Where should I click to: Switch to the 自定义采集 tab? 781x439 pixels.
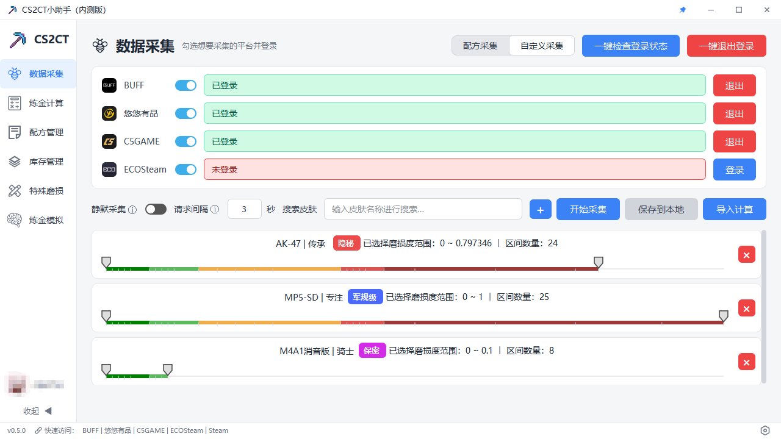[x=542, y=46]
